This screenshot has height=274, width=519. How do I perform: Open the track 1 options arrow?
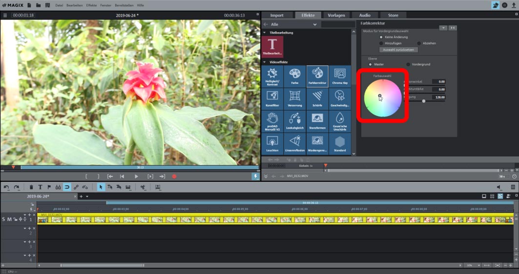pyautogui.click(x=25, y=215)
